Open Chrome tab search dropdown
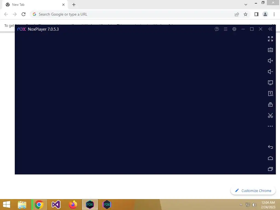280x210 pixels. [x=246, y=5]
